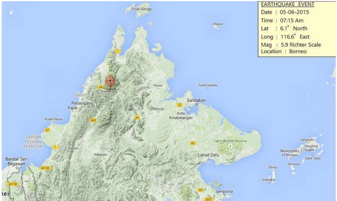The height and width of the screenshot is (201, 337).
Task: Select the A4 road shield beside Kundasang
Action: pos(100,87)
